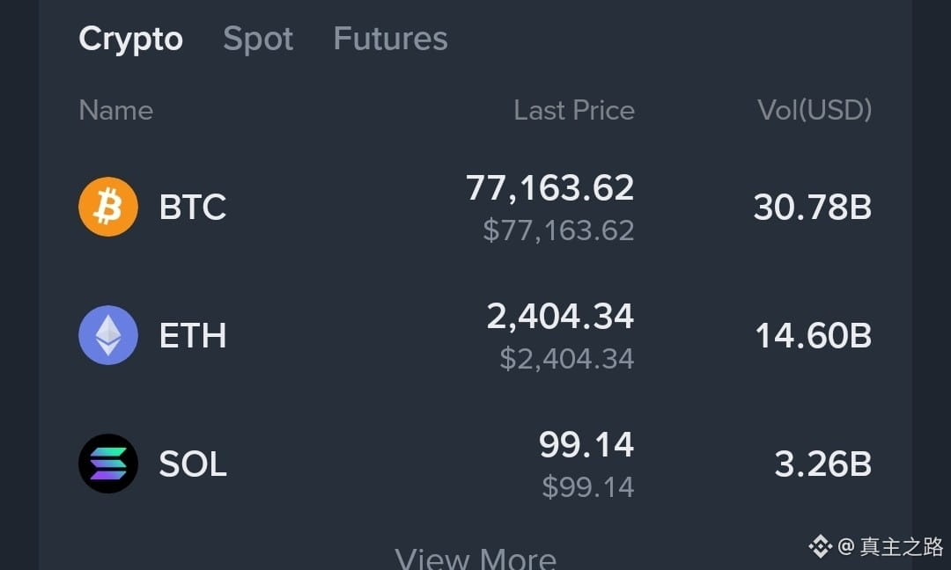Sort by Vol(USD) column header

tap(815, 110)
